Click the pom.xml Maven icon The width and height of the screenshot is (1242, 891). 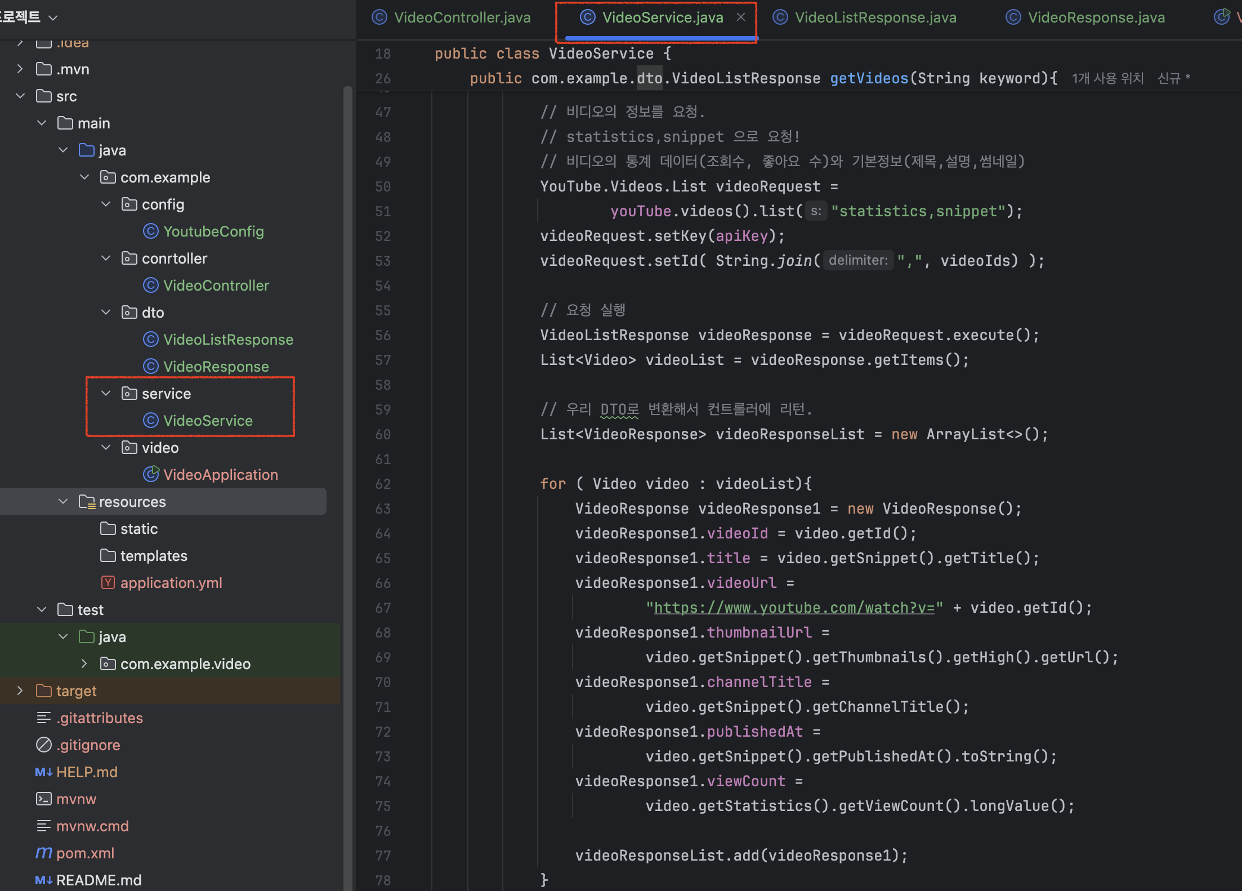[x=44, y=853]
